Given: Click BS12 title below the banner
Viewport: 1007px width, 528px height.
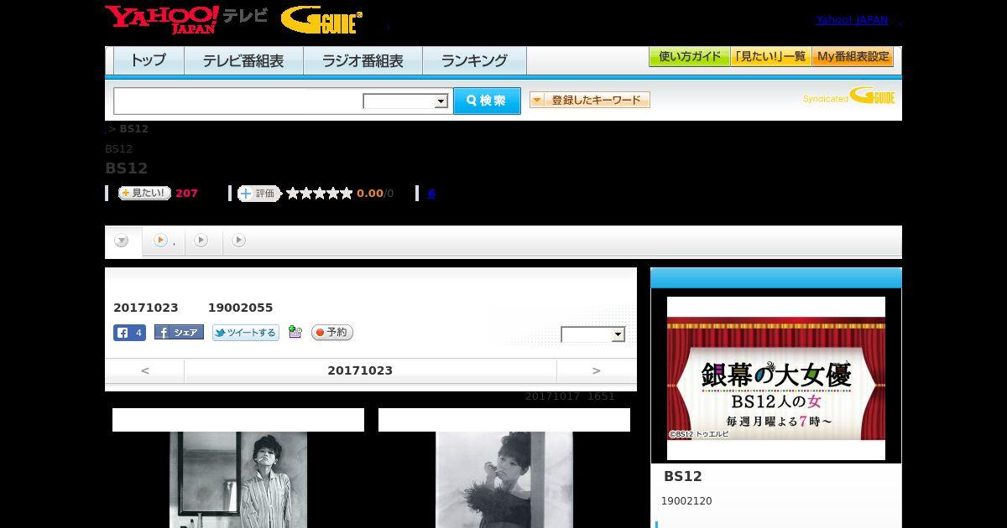Looking at the screenshot, I should click(x=683, y=477).
